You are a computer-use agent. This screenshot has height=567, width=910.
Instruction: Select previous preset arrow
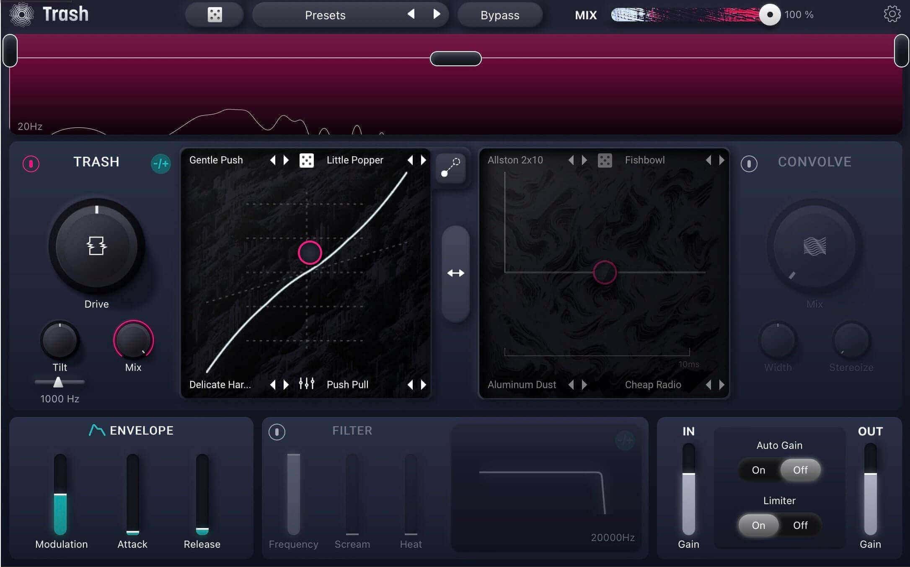pyautogui.click(x=411, y=14)
